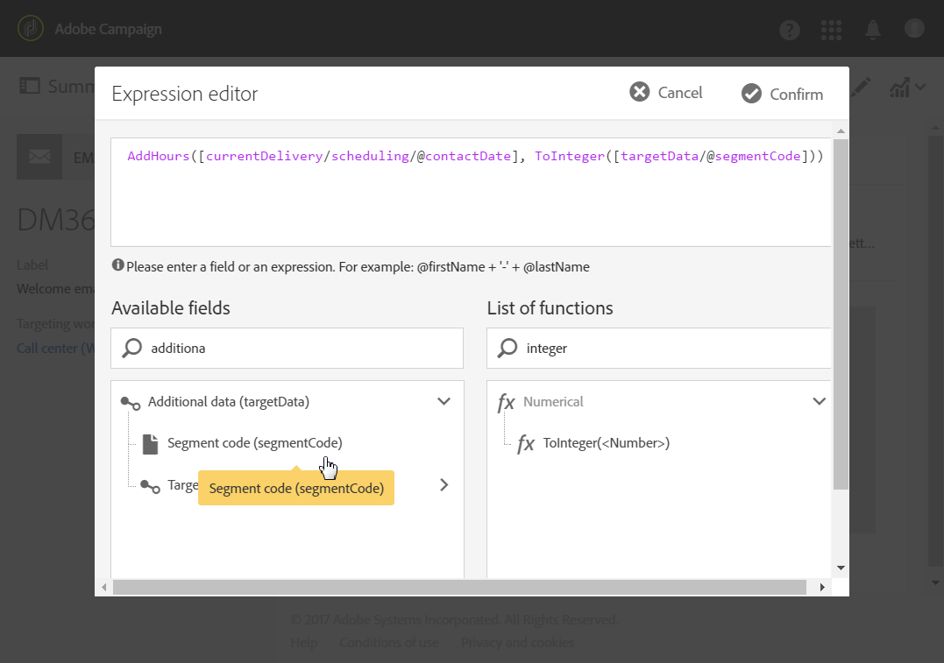This screenshot has width=944, height=663.
Task: Click the search icon in Available fields
Action: coord(132,349)
